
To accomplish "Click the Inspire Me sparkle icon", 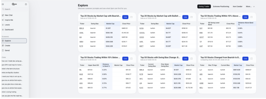I will point(3,20).
